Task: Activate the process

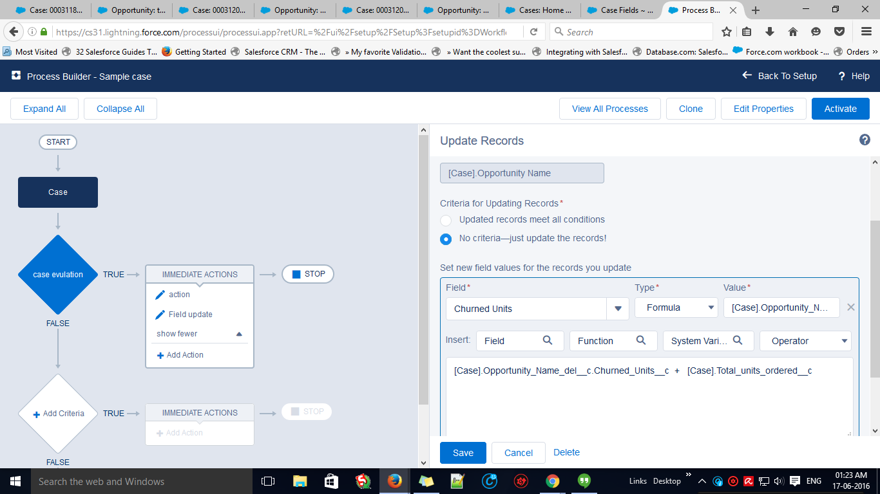Action: (841, 109)
